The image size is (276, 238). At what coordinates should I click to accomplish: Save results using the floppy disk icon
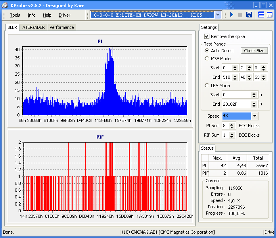click(x=249, y=15)
